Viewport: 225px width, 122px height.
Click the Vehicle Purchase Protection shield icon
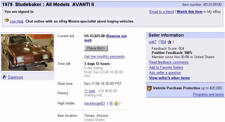(149, 88)
